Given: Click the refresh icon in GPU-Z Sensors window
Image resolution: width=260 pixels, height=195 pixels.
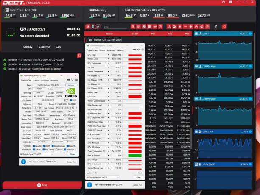Looking at the screenshot, I should point(138,50).
